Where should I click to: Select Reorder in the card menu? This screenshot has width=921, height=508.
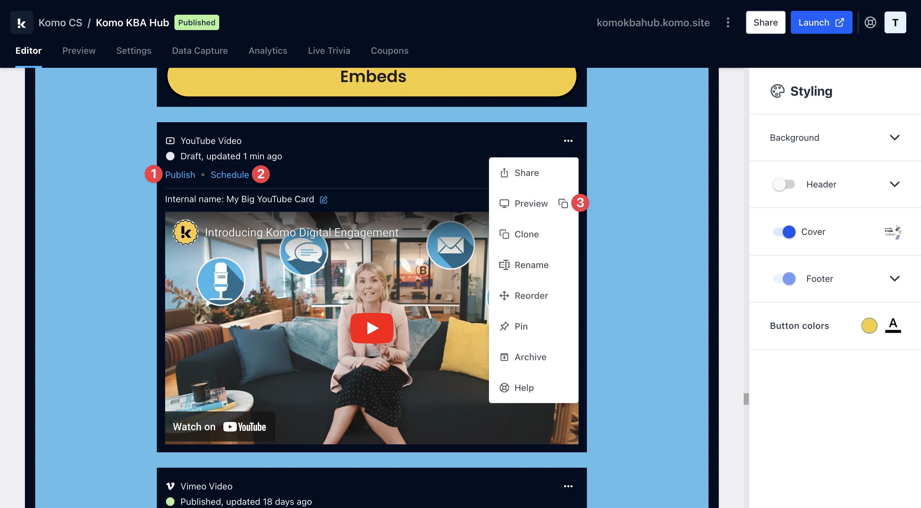533,296
